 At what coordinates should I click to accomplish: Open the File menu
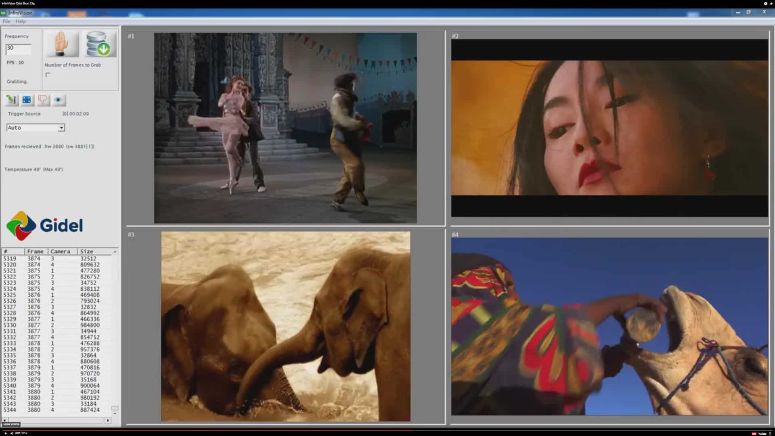(6, 21)
